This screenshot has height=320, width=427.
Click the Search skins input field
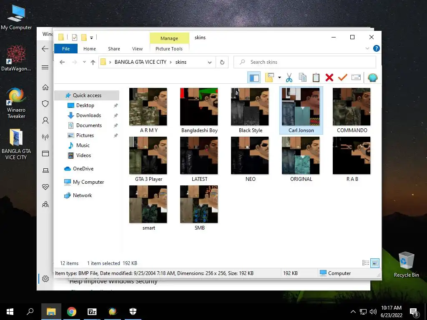305,62
